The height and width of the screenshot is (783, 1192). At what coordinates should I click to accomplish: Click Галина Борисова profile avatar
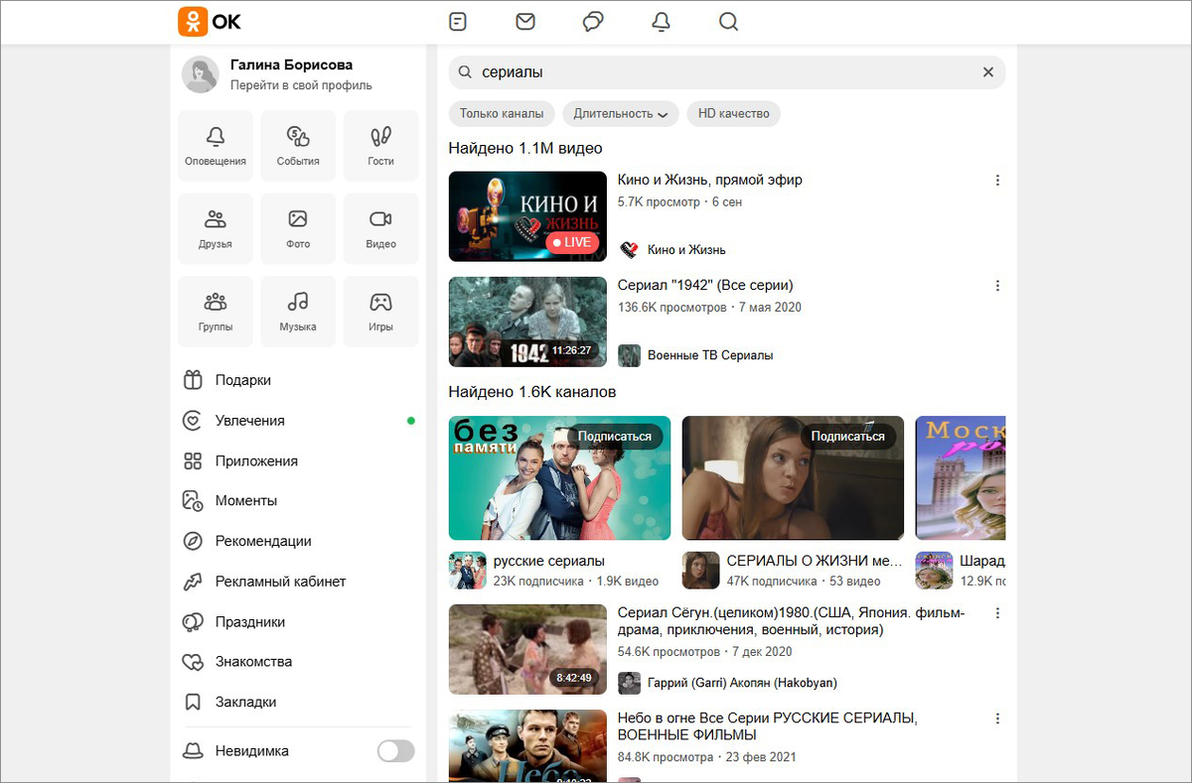(x=201, y=74)
